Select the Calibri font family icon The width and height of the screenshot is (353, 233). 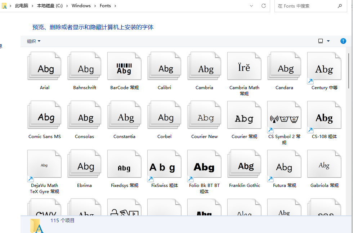click(x=164, y=66)
